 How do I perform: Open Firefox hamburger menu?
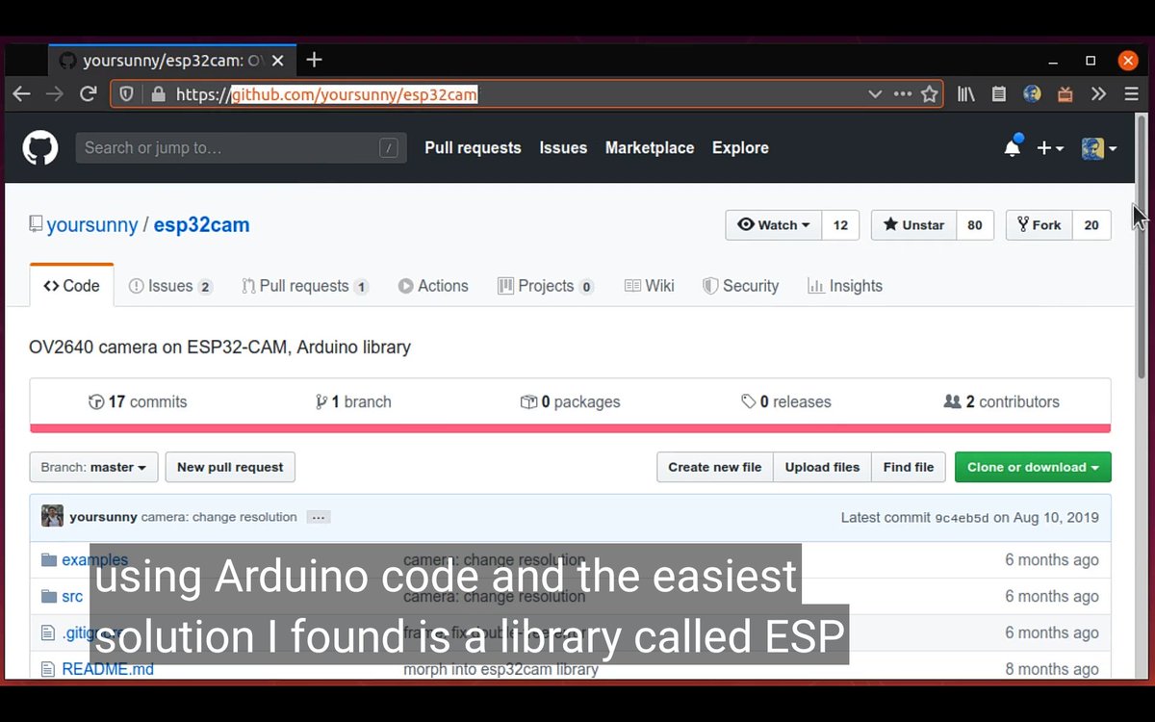(1131, 94)
